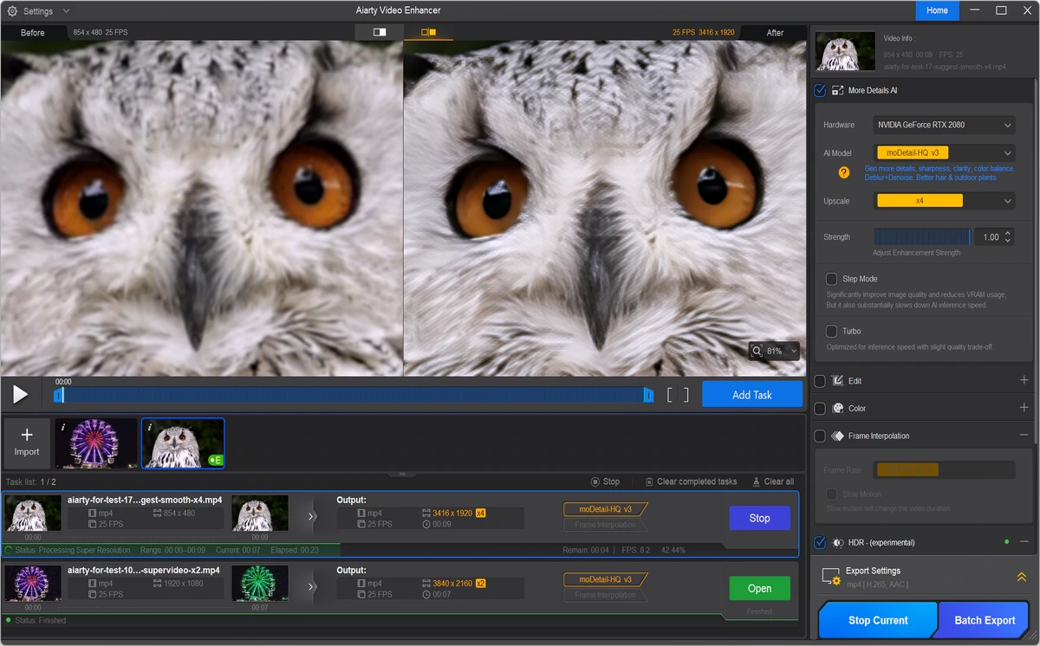Open the Settings gear icon
Viewport: 1040px width, 646px height.
12,11
